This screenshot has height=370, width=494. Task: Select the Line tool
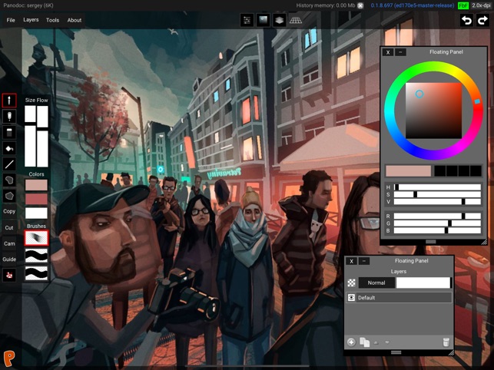9,164
